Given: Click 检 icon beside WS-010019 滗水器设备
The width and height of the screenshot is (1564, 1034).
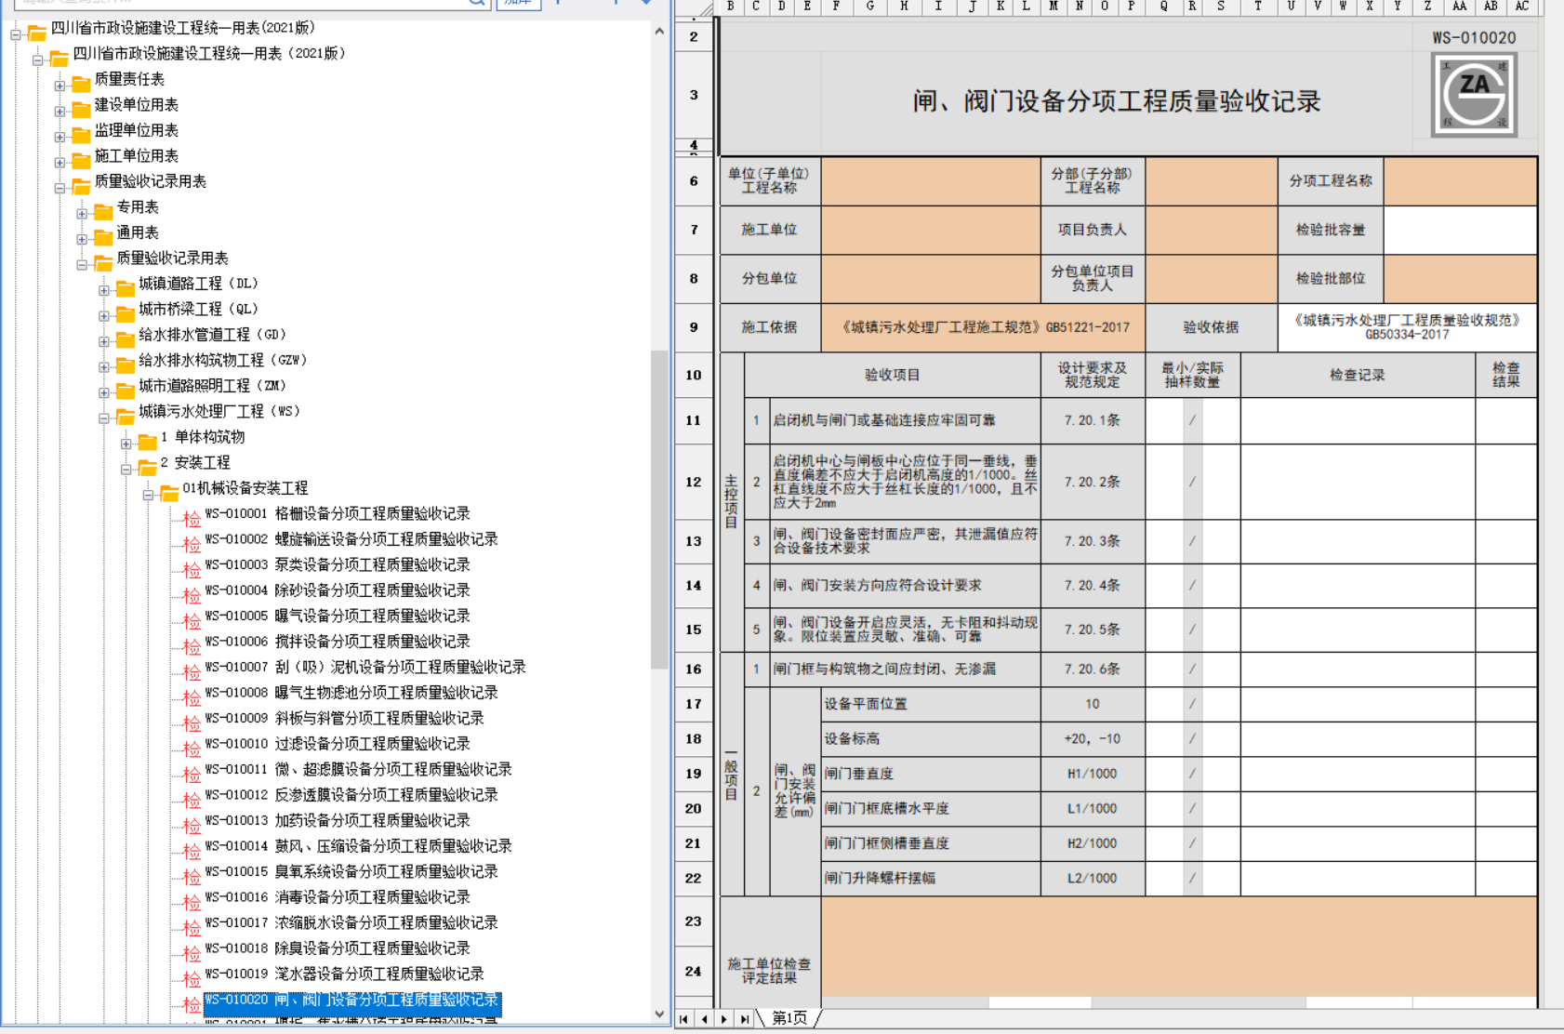Looking at the screenshot, I should [192, 978].
